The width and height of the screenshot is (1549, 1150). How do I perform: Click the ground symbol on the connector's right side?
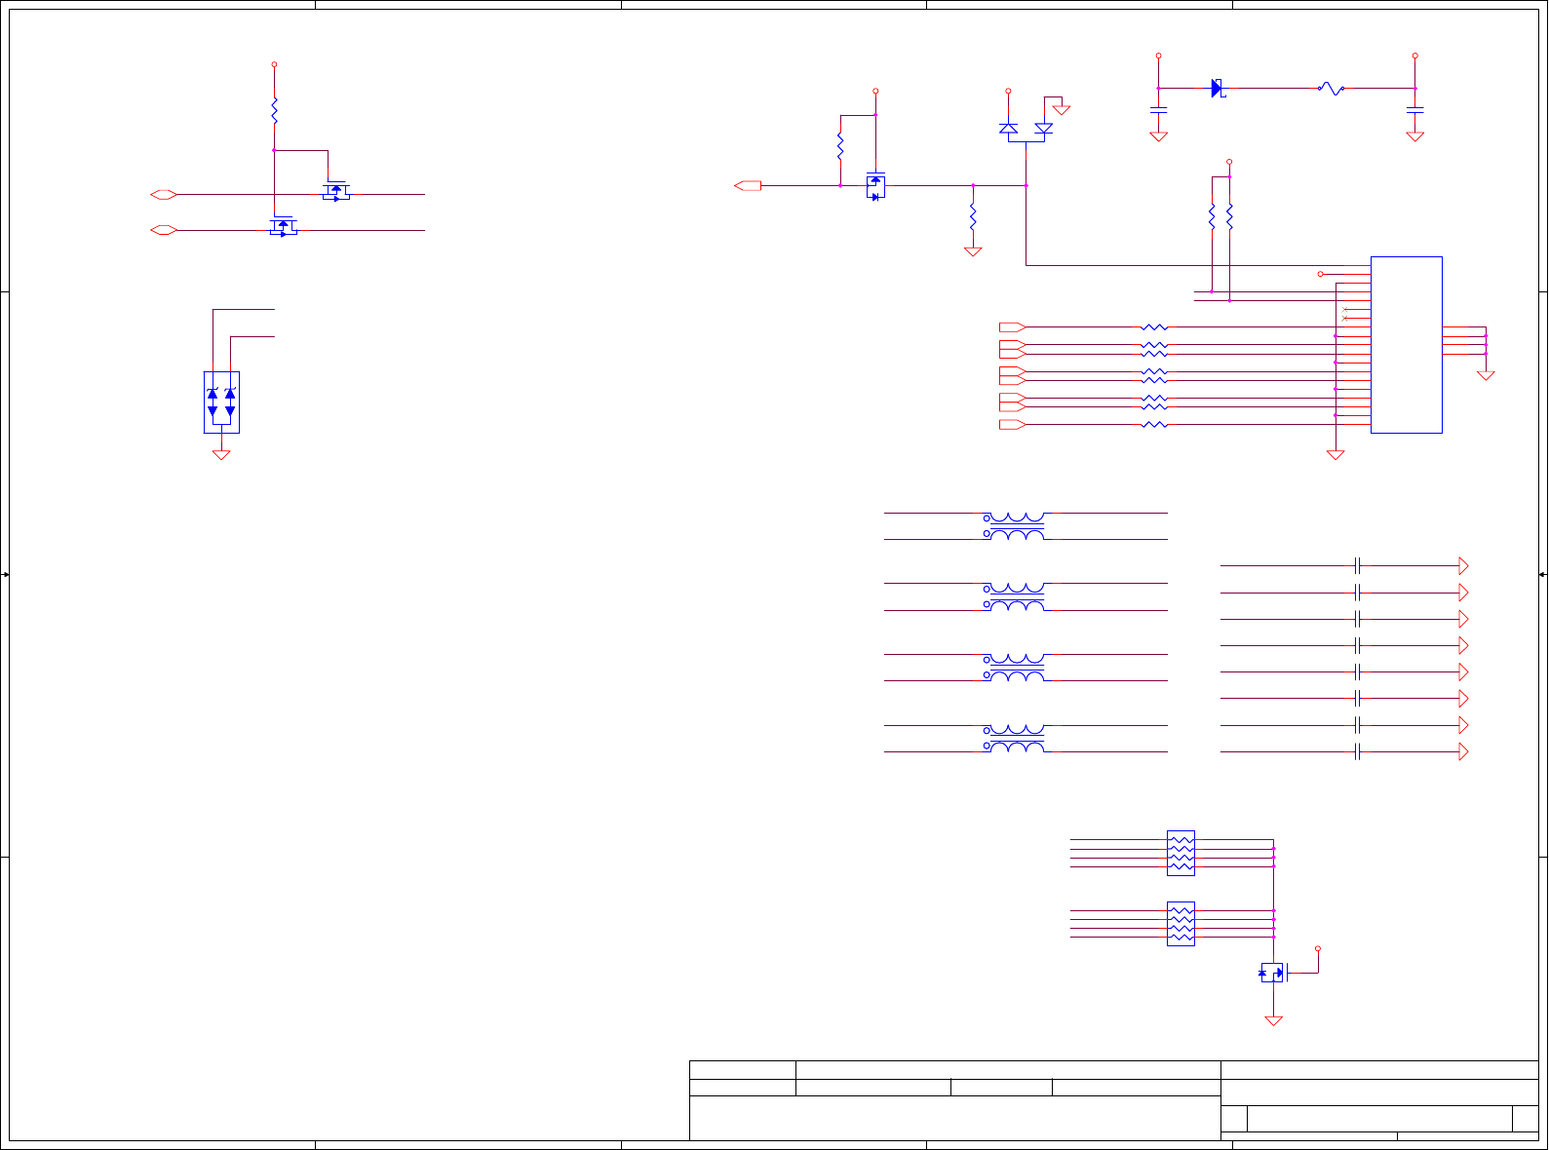coord(1486,375)
